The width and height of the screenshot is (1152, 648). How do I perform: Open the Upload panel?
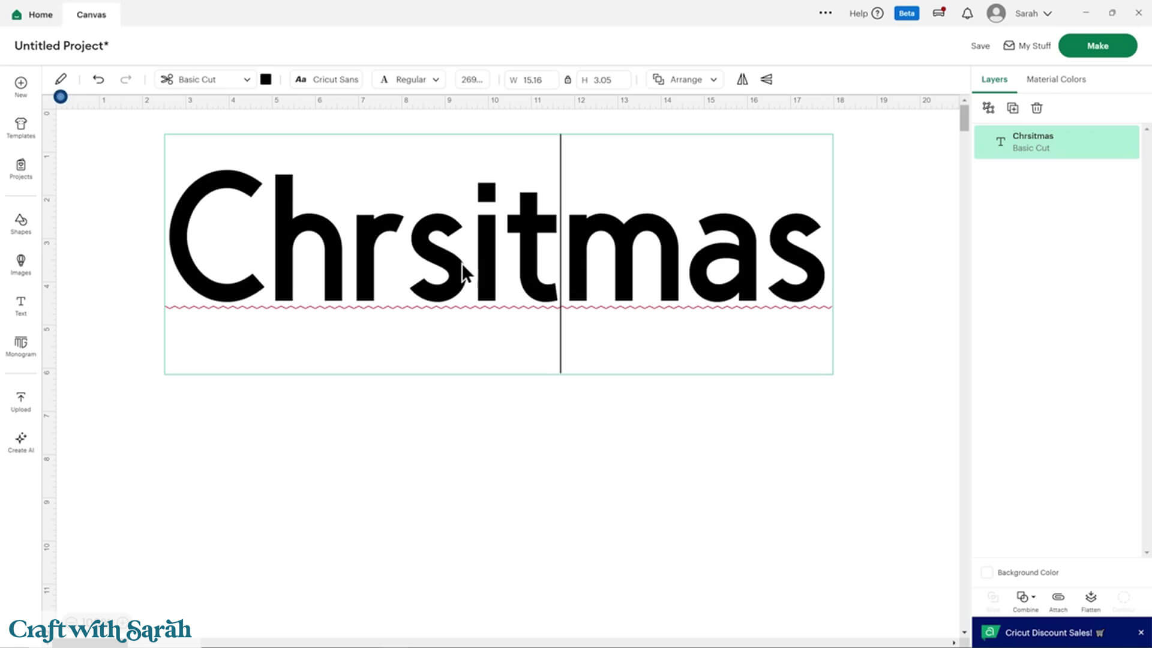(20, 401)
